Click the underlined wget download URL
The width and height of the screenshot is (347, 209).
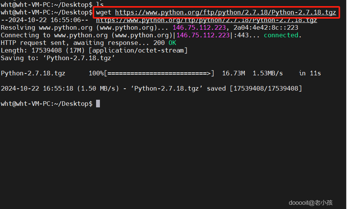coord(225,13)
